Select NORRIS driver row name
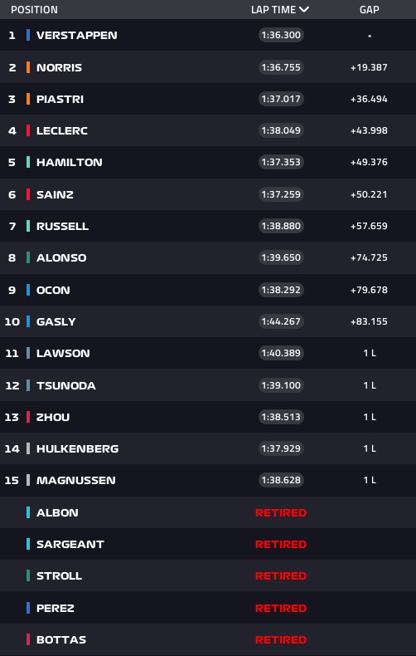 click(x=60, y=67)
